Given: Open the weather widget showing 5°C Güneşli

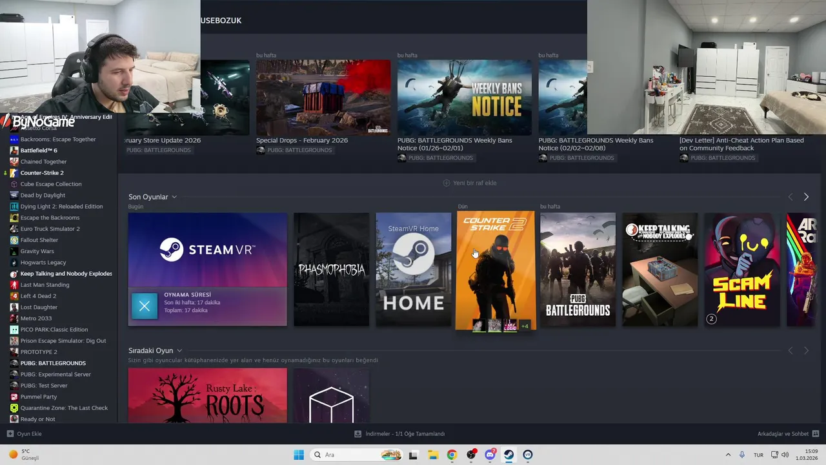Looking at the screenshot, I should click(23, 455).
